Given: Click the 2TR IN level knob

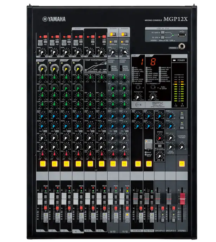Looking at the screenshot, I should (x=160, y=156).
